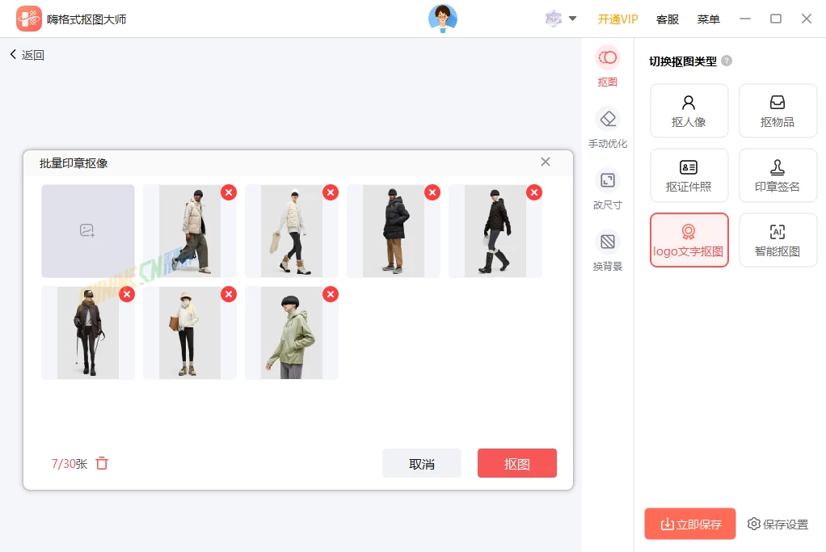Open 保存设置 save settings
826x552 pixels.
click(778, 524)
